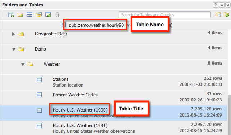The width and height of the screenshot is (231, 135).
Task: Click the vertical scrollbar of the table list
Action: pos(229,114)
